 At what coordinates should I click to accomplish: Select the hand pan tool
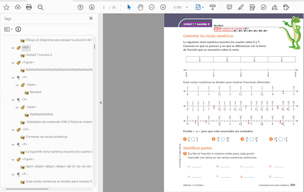click(140, 7)
